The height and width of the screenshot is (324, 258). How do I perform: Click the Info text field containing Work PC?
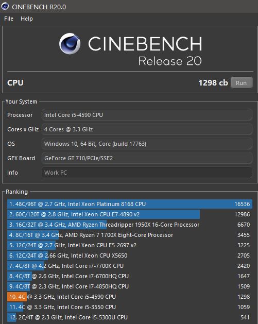pyautogui.click(x=147, y=173)
